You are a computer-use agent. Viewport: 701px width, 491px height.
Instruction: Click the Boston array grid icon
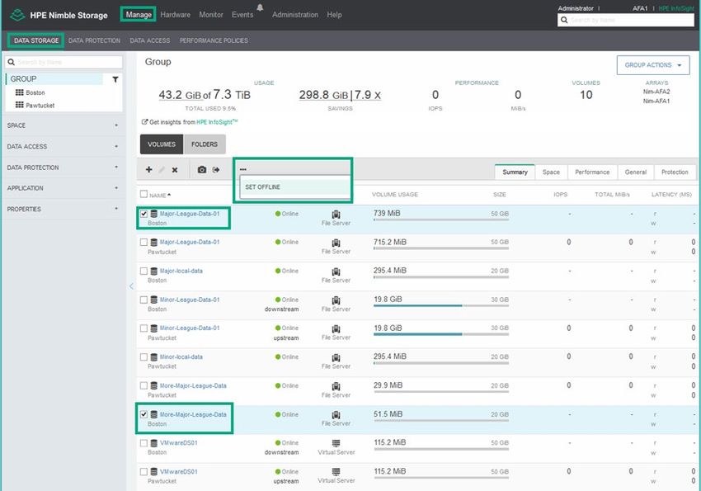(19, 92)
